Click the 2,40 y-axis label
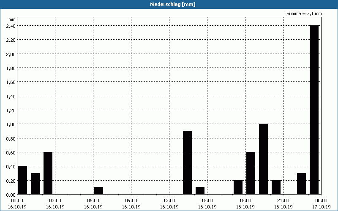This screenshot has width=338, height=211. click(x=11, y=26)
